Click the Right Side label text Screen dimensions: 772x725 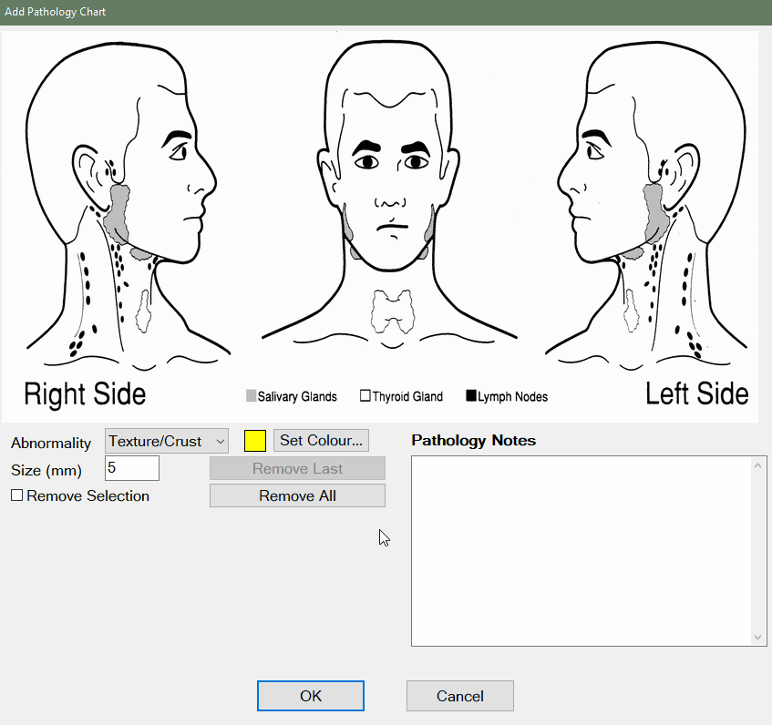[85, 394]
